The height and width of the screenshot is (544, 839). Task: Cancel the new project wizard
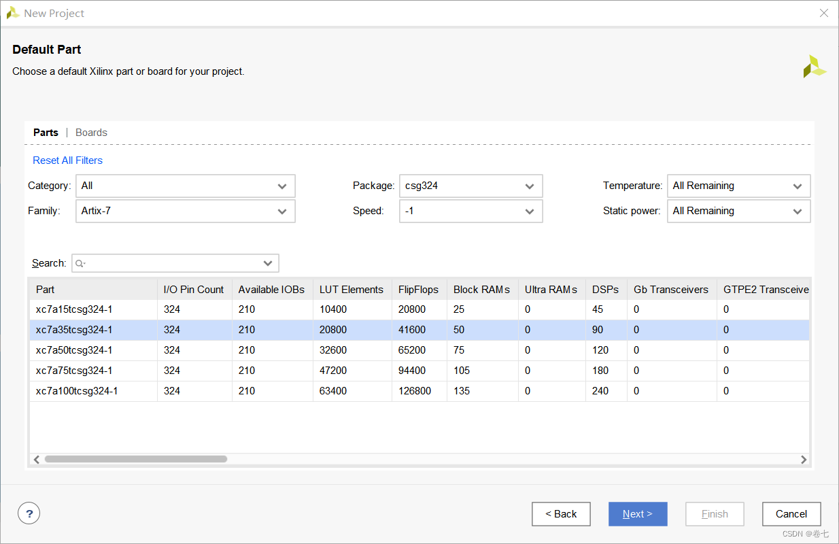click(791, 514)
